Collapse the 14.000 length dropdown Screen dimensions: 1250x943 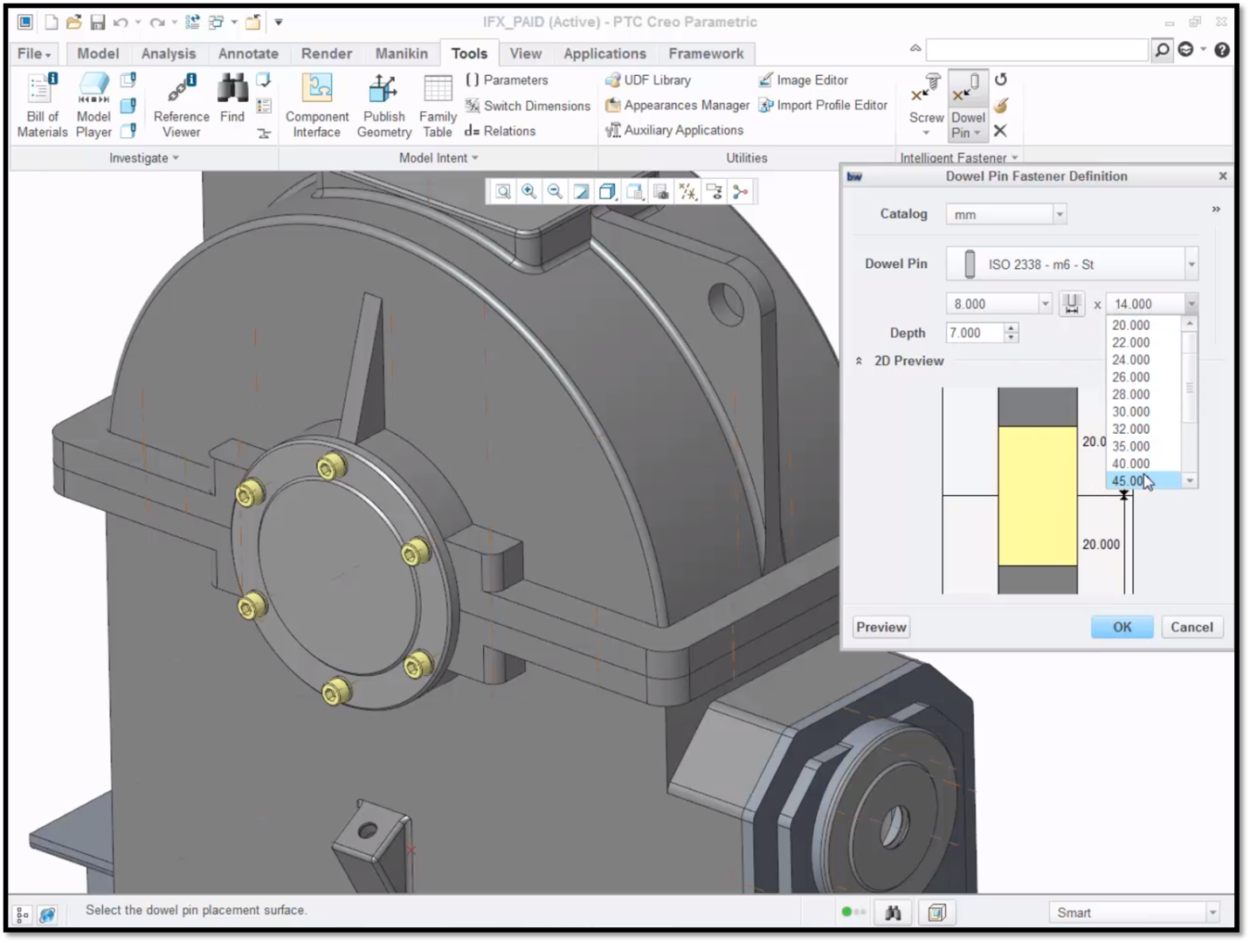(x=1191, y=304)
